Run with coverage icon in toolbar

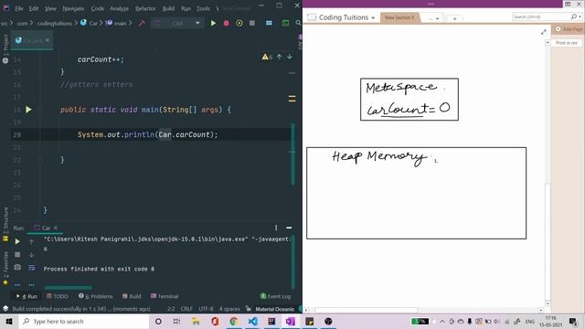[239, 23]
